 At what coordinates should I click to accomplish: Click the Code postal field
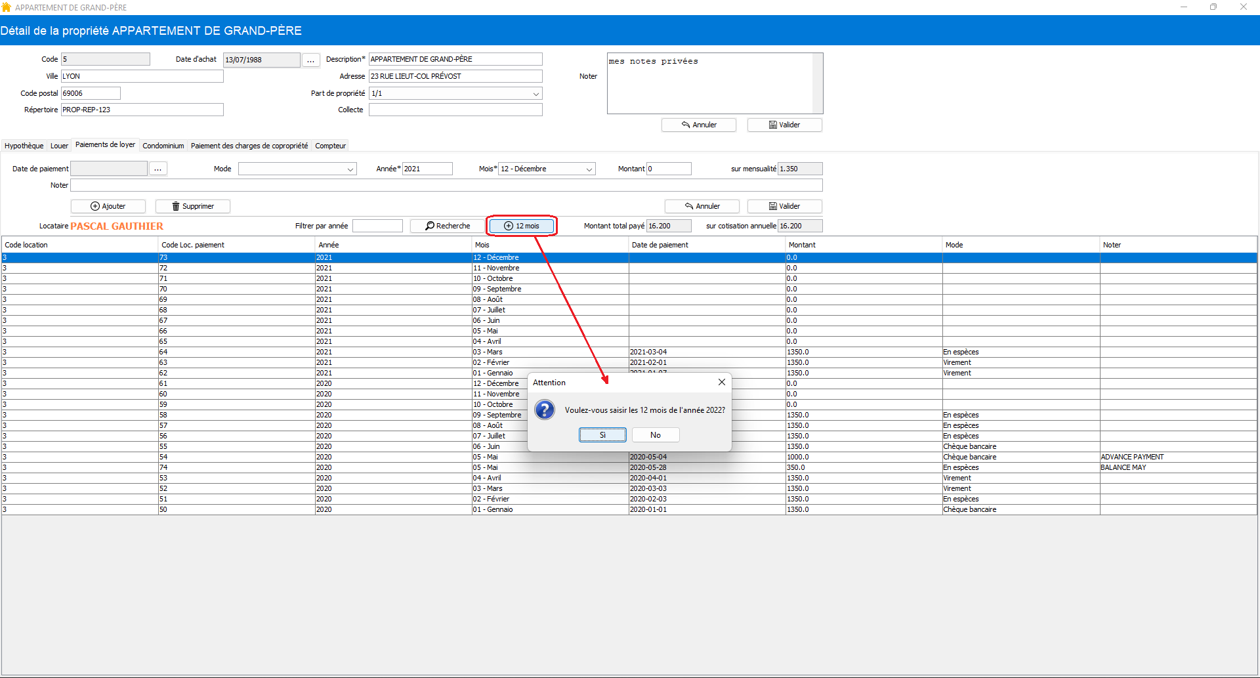(91, 93)
